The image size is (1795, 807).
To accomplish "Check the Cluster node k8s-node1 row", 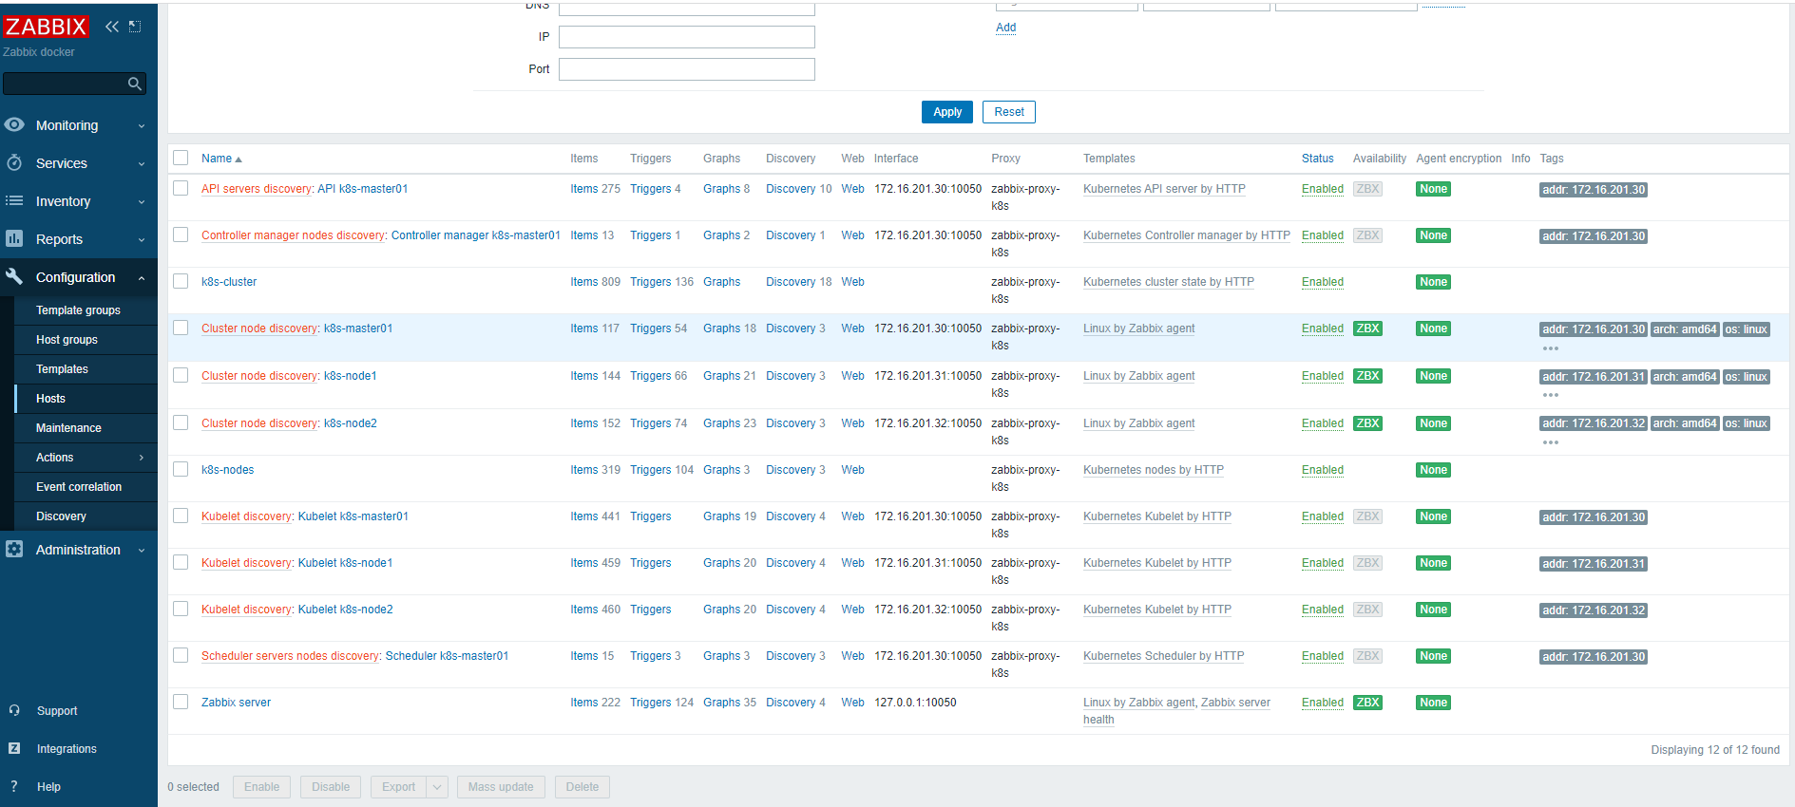I will tap(181, 375).
